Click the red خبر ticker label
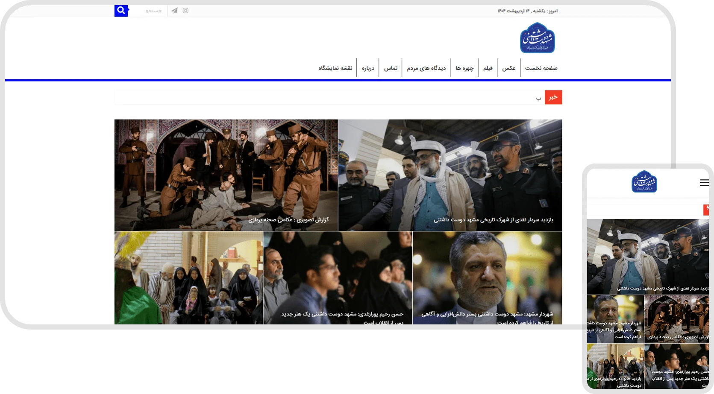This screenshot has height=394, width=714. 553,97
